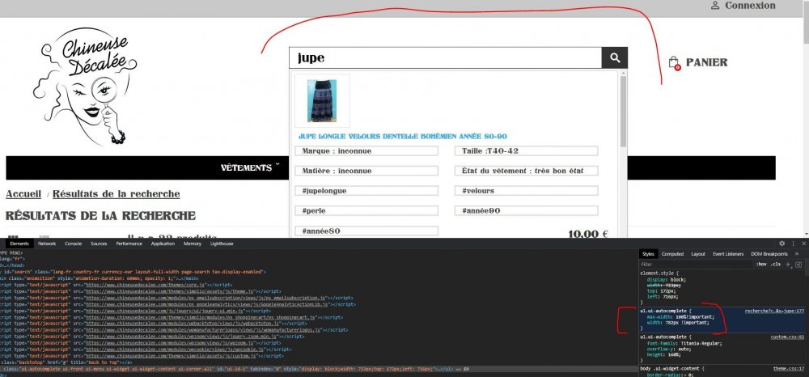The image size is (809, 377).
Task: Open the ps_shoppingcart.js script link
Action: (x=201, y=318)
